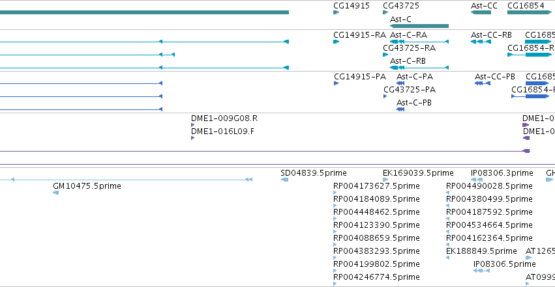
Task: Click the CG16854 gene bar
Action: 529,12
